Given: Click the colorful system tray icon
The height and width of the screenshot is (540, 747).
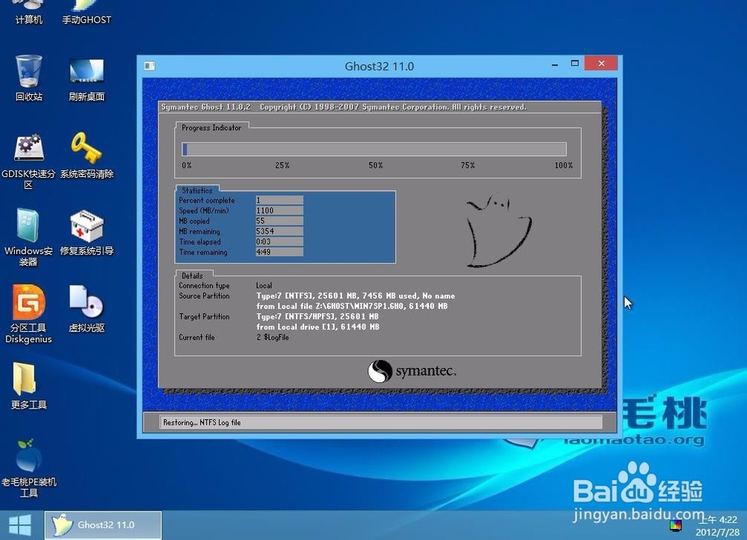Looking at the screenshot, I should coord(675,527).
